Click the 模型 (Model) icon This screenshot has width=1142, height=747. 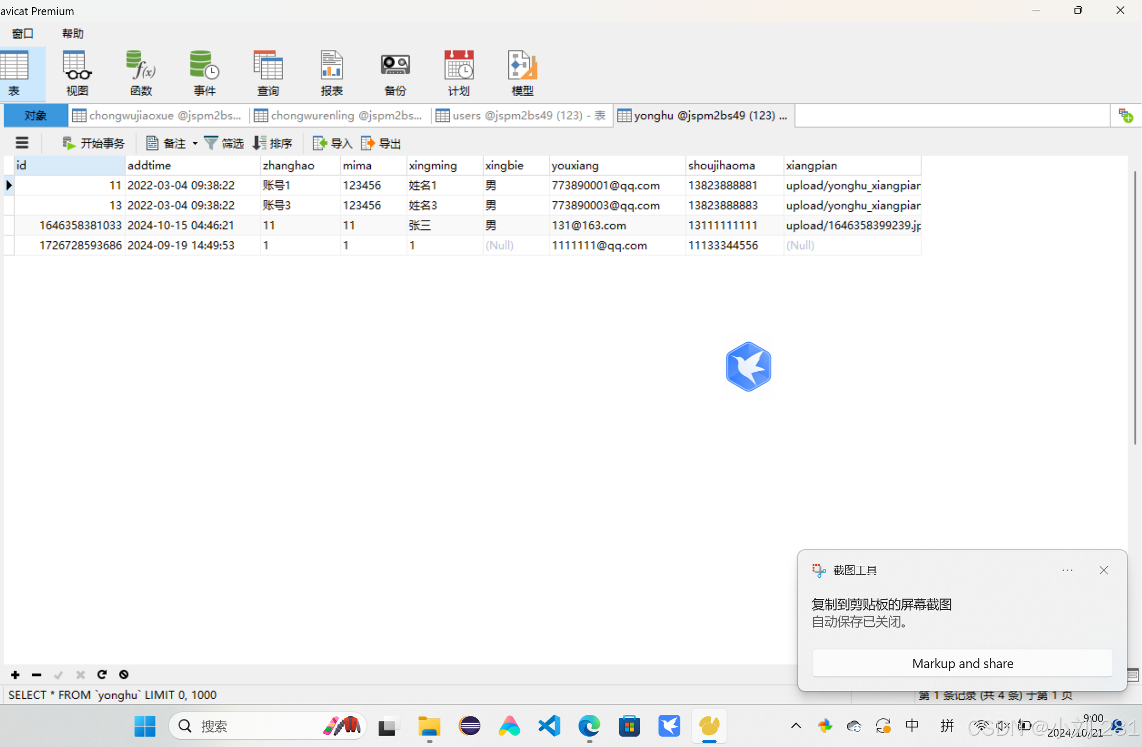pyautogui.click(x=522, y=73)
